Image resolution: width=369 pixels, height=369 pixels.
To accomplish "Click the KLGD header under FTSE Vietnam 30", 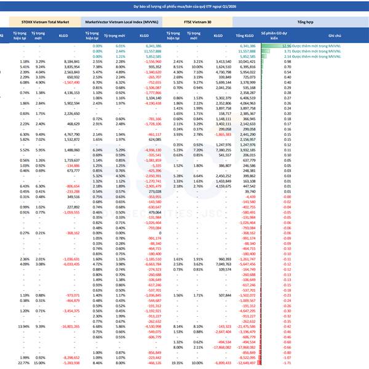I will [218, 36].
